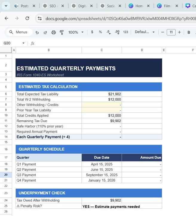Reload the current page
This screenshot has width=196, height=216.
(27, 18)
